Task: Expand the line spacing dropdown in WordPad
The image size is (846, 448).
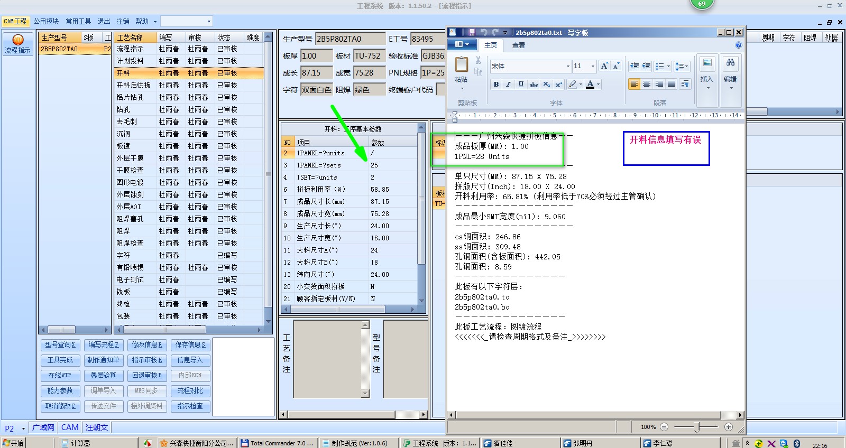Action: [x=686, y=66]
